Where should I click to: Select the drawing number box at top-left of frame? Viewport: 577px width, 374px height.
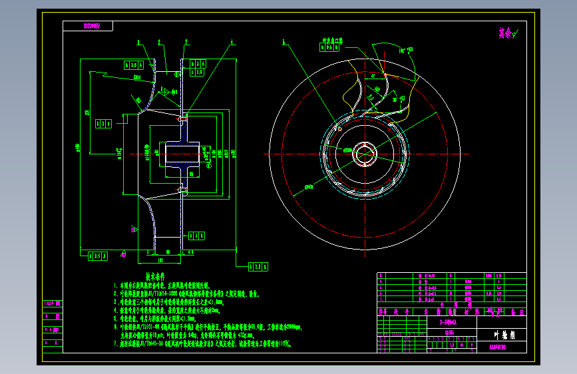tap(88, 26)
